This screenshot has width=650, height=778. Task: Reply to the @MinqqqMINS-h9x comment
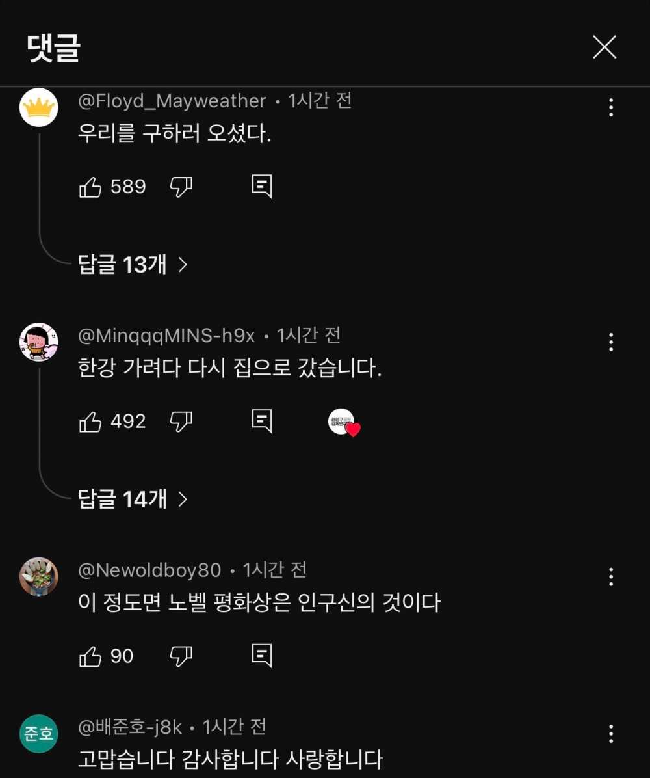coord(261,422)
